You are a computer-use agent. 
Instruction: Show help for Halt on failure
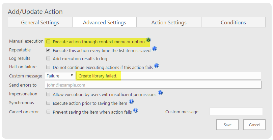pyautogui.click(x=157, y=66)
